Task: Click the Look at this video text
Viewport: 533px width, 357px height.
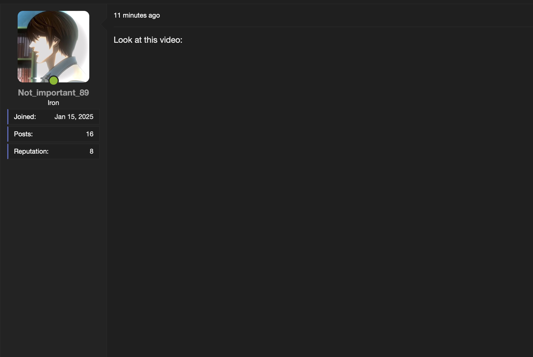Action: click(148, 40)
